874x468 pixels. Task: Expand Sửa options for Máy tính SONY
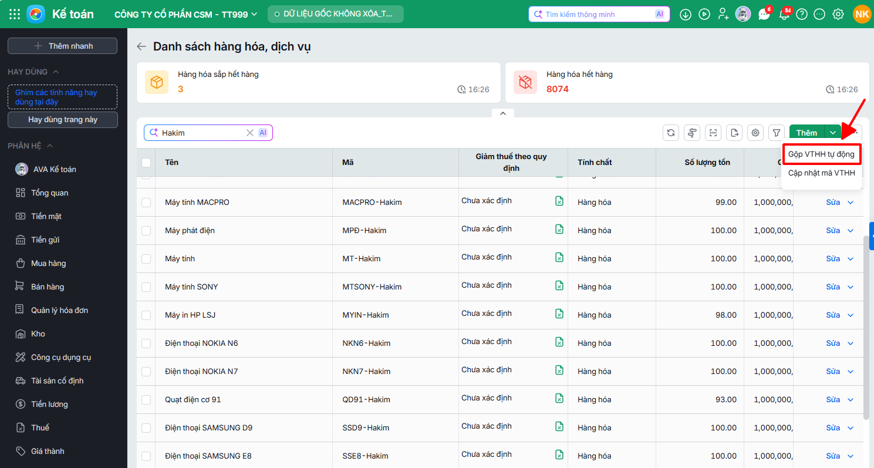tap(851, 287)
